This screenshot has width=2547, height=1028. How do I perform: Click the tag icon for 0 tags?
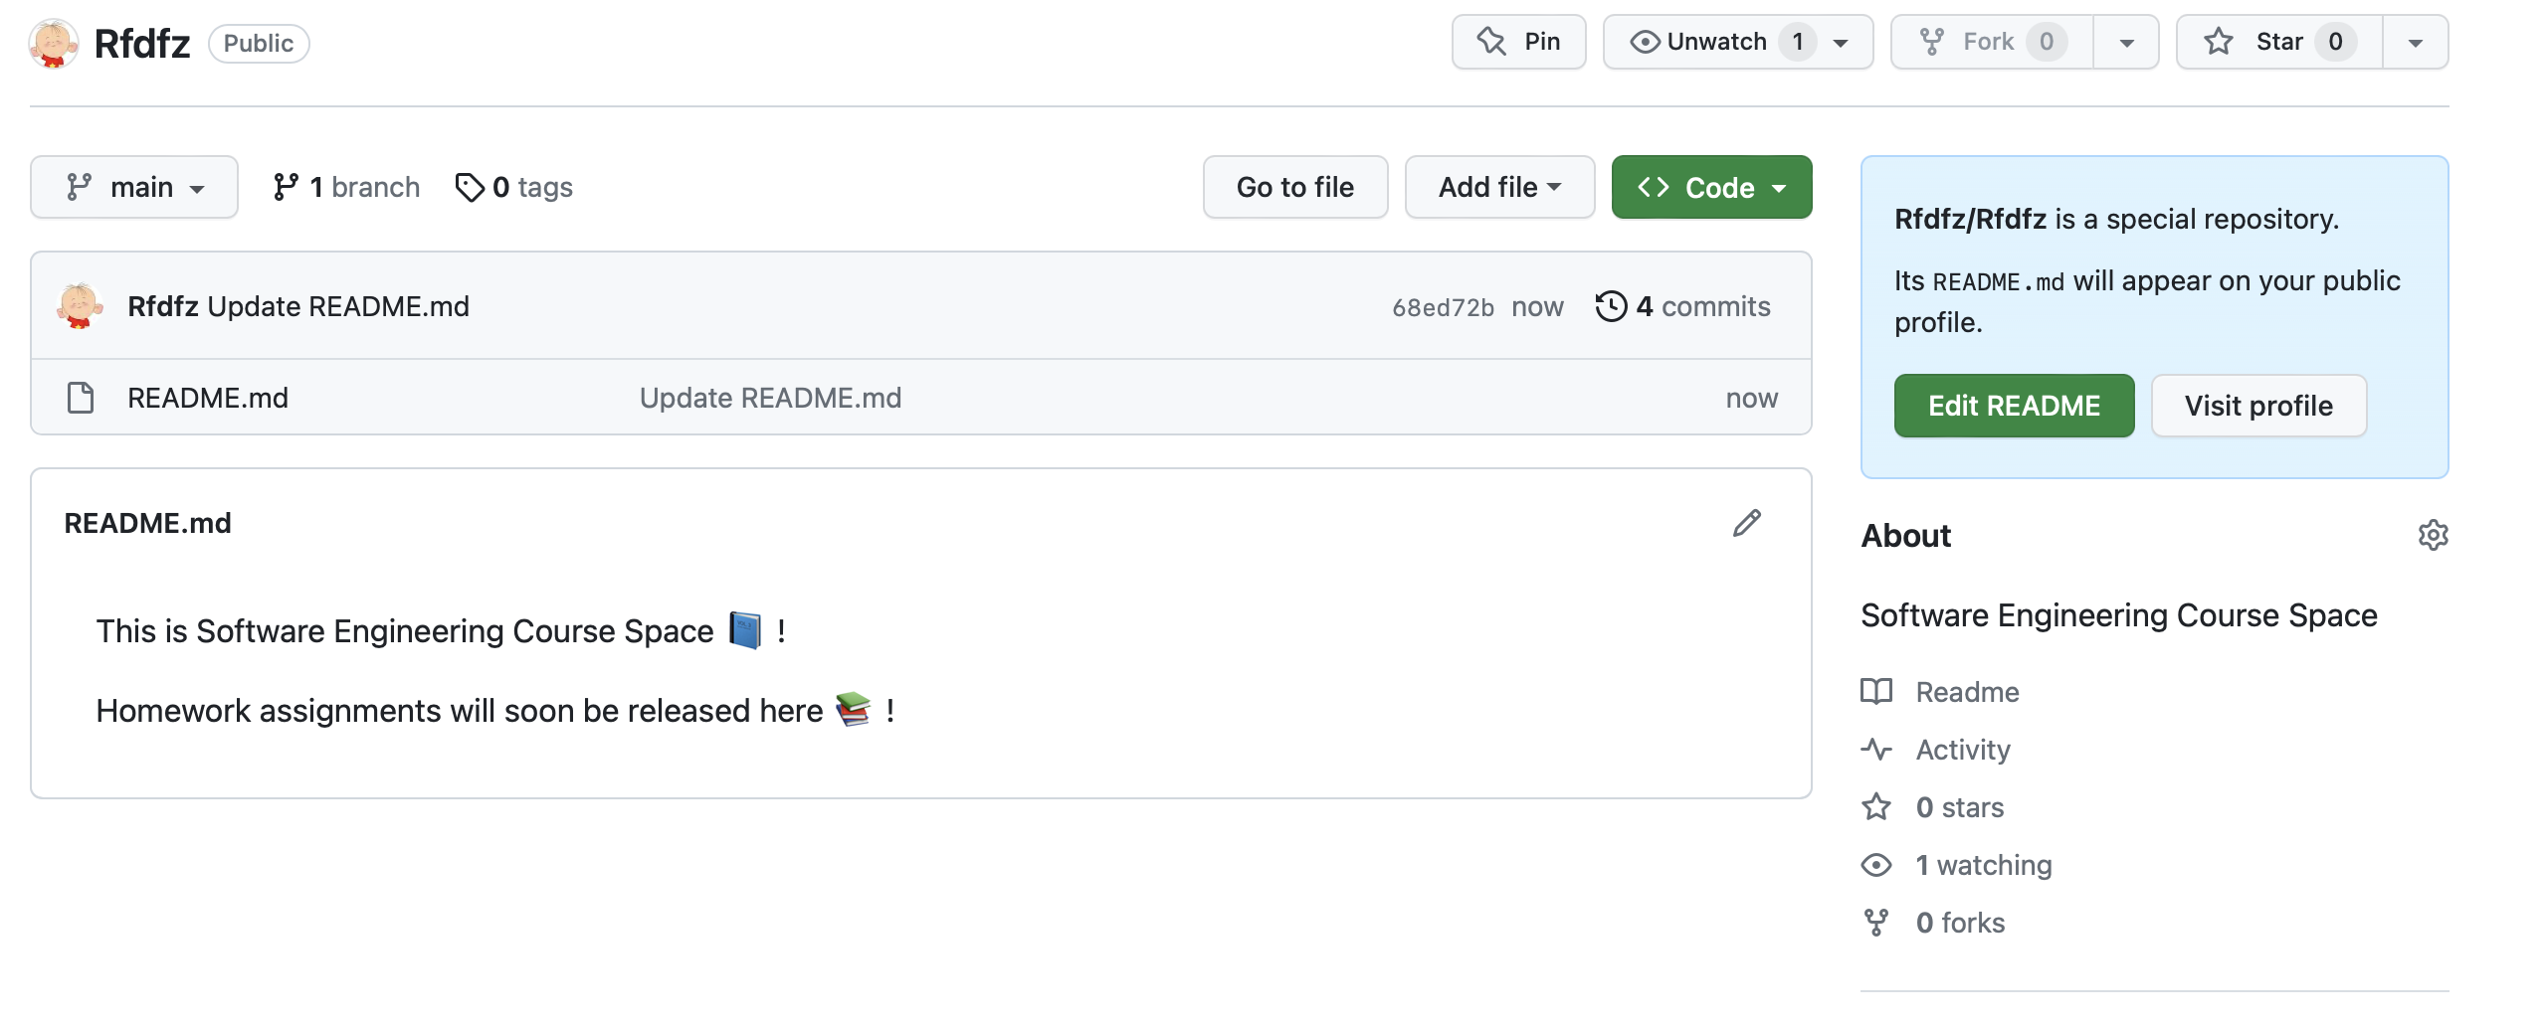[x=469, y=187]
